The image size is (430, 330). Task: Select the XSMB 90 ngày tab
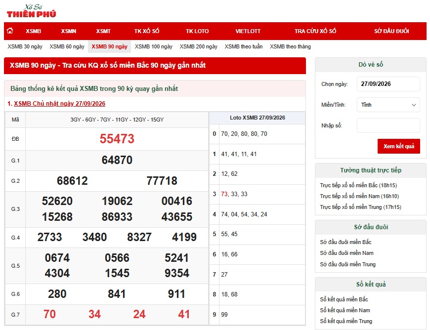tap(109, 46)
